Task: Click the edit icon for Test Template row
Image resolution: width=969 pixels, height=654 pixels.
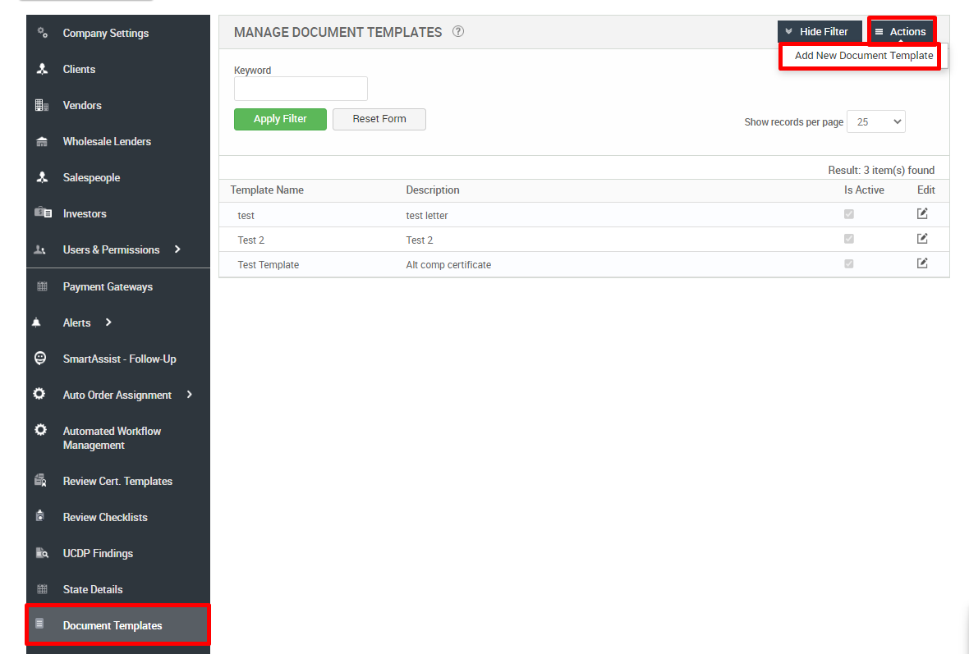Action: 922,263
